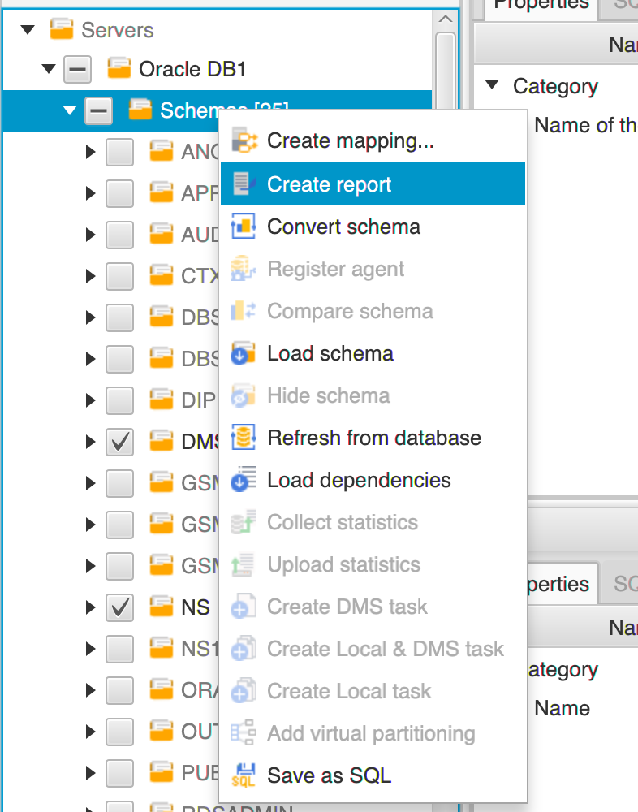This screenshot has height=812, width=638.
Task: Click the Load schema icon
Action: pos(244,353)
